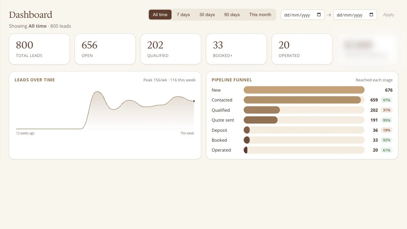
Task: Click the Apply button
Action: [x=389, y=15]
